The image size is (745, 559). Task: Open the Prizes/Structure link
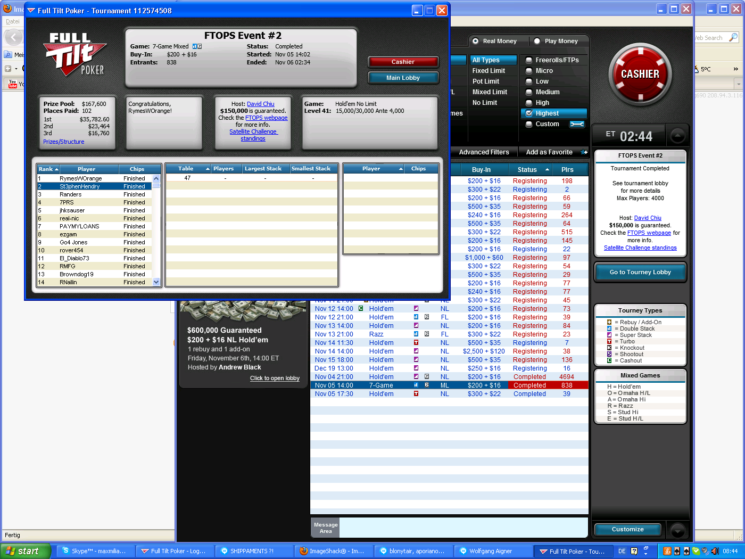63,142
